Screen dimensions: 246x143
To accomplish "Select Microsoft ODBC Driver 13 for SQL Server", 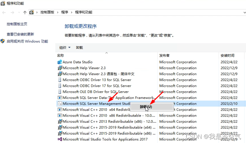I will point(97,80).
